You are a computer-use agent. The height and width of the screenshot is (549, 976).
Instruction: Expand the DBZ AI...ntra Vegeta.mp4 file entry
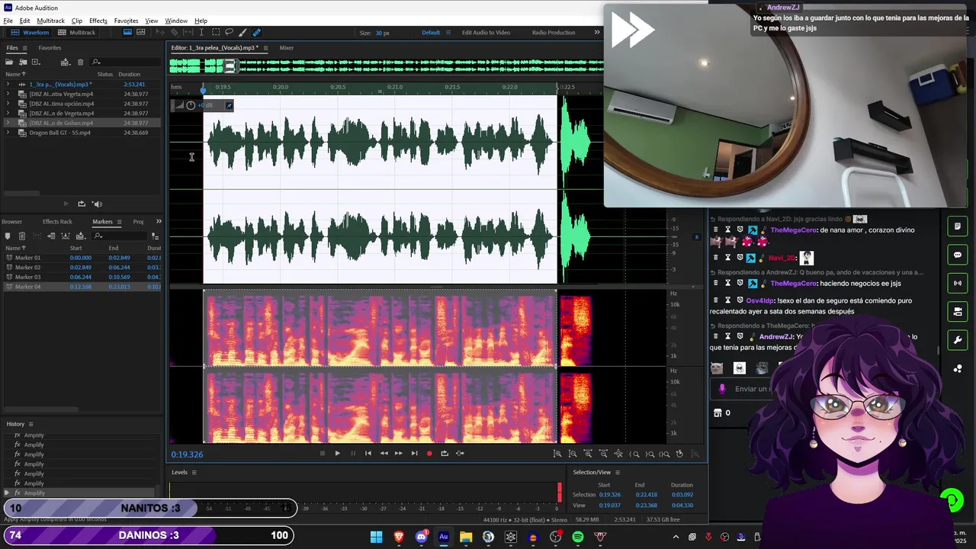[8, 94]
